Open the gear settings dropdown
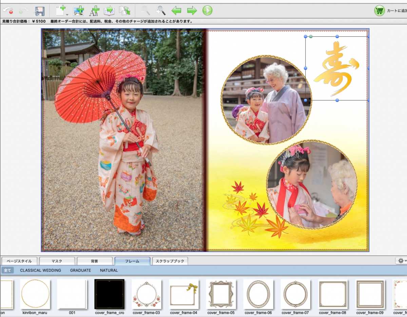The width and height of the screenshot is (407, 317). pos(402,261)
